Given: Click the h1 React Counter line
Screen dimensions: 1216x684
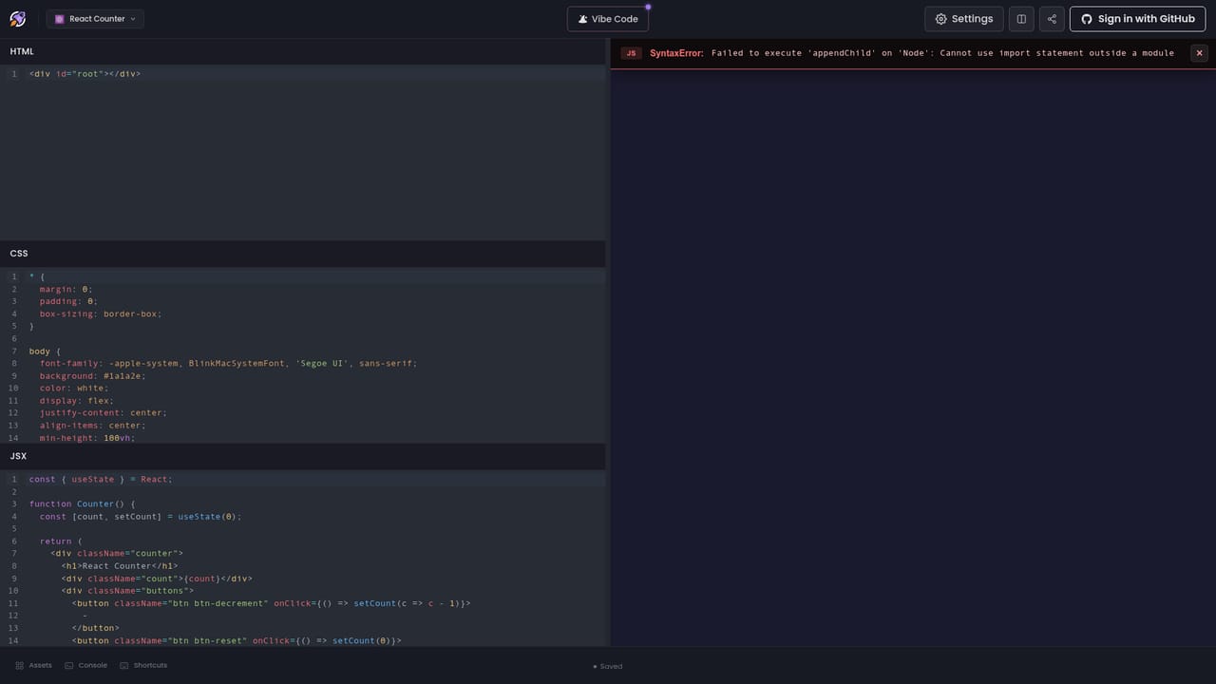Looking at the screenshot, I should 120,566.
